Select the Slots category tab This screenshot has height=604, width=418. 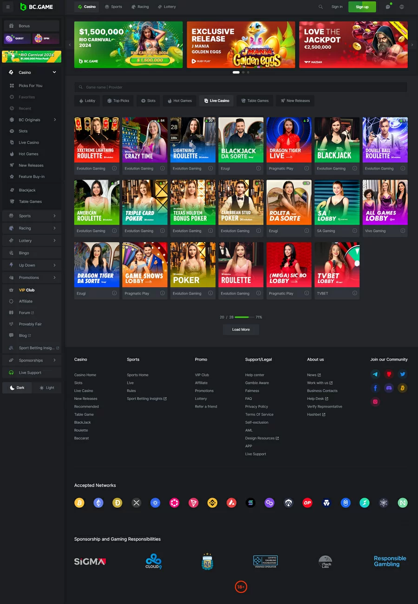pos(148,101)
